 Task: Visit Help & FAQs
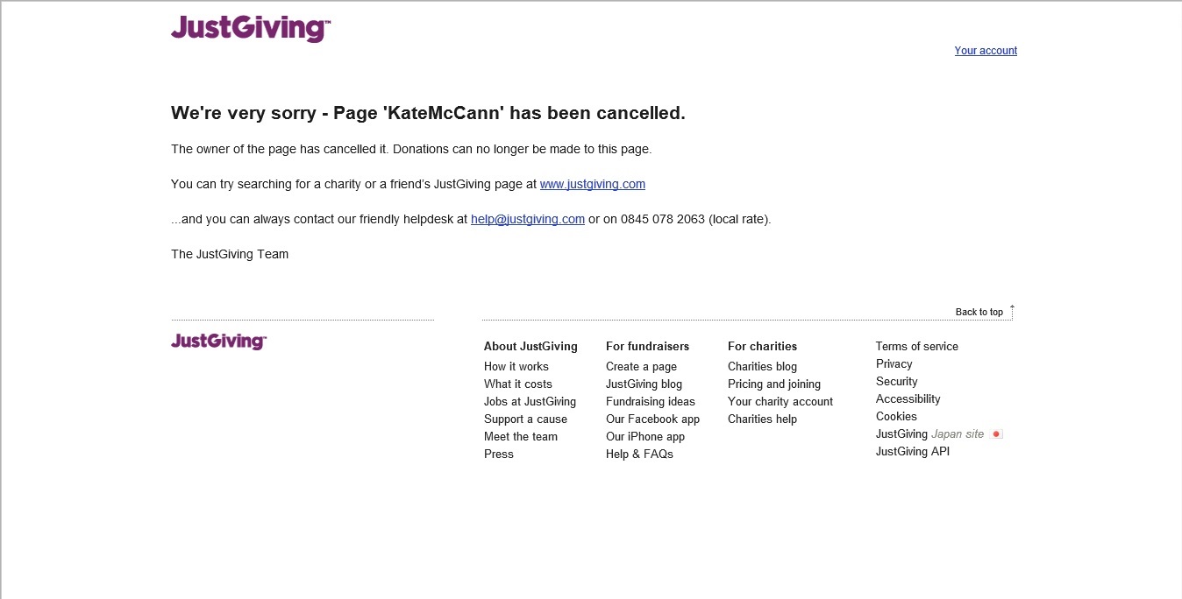point(639,455)
